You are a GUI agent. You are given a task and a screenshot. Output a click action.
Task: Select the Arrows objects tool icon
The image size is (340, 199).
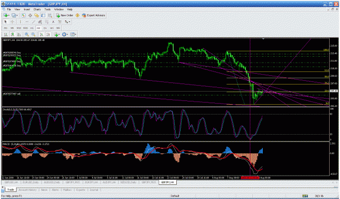(66, 22)
